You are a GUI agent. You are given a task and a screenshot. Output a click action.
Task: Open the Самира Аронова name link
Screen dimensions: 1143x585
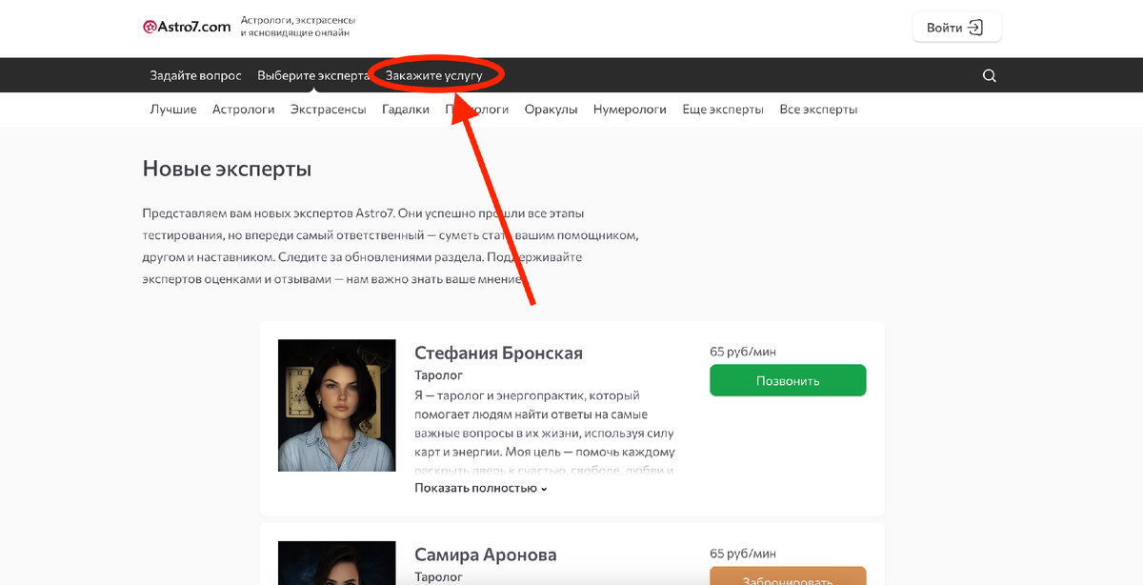486,555
